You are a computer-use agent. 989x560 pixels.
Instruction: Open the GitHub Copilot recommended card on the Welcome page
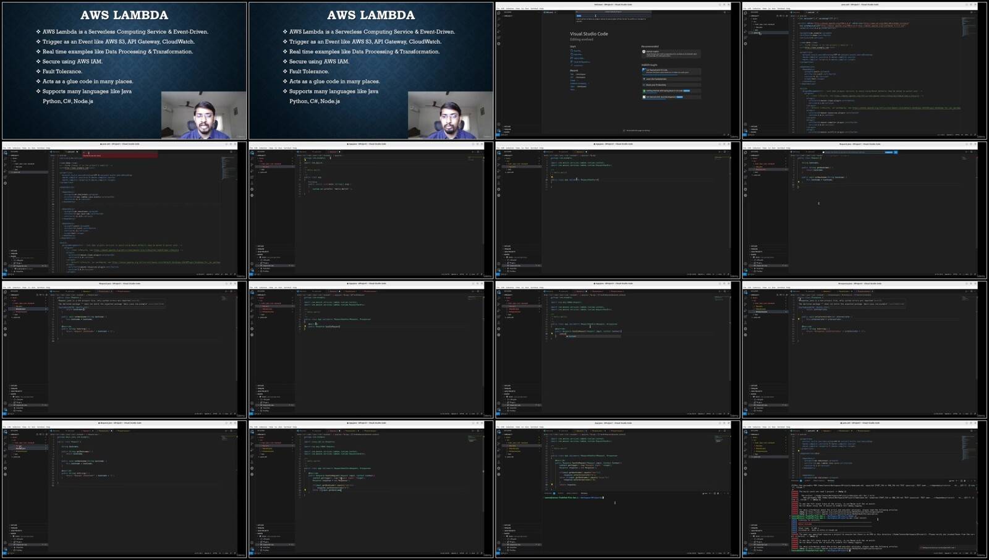coord(671,54)
